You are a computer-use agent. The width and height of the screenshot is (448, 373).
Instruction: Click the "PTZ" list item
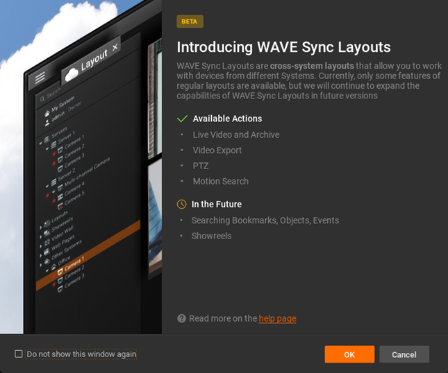tap(201, 166)
